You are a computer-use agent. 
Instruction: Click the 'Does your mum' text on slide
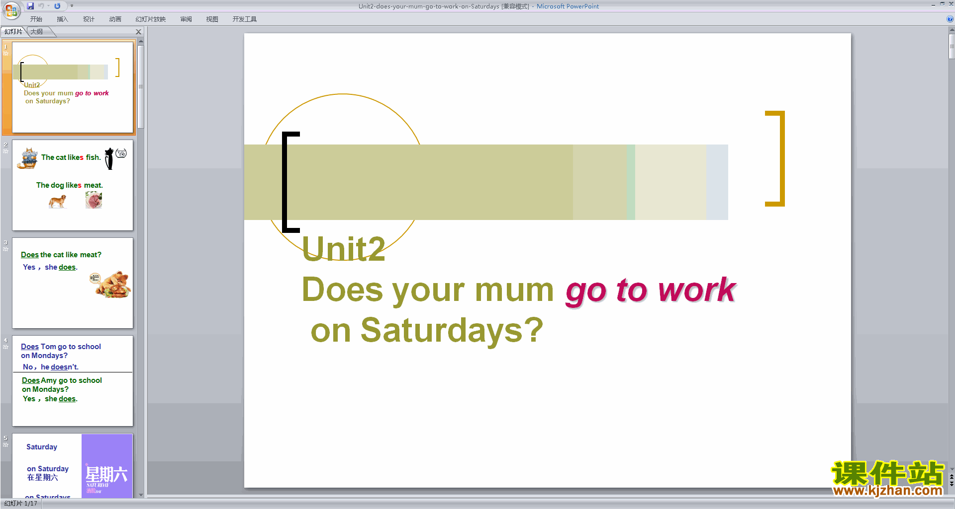pos(428,290)
